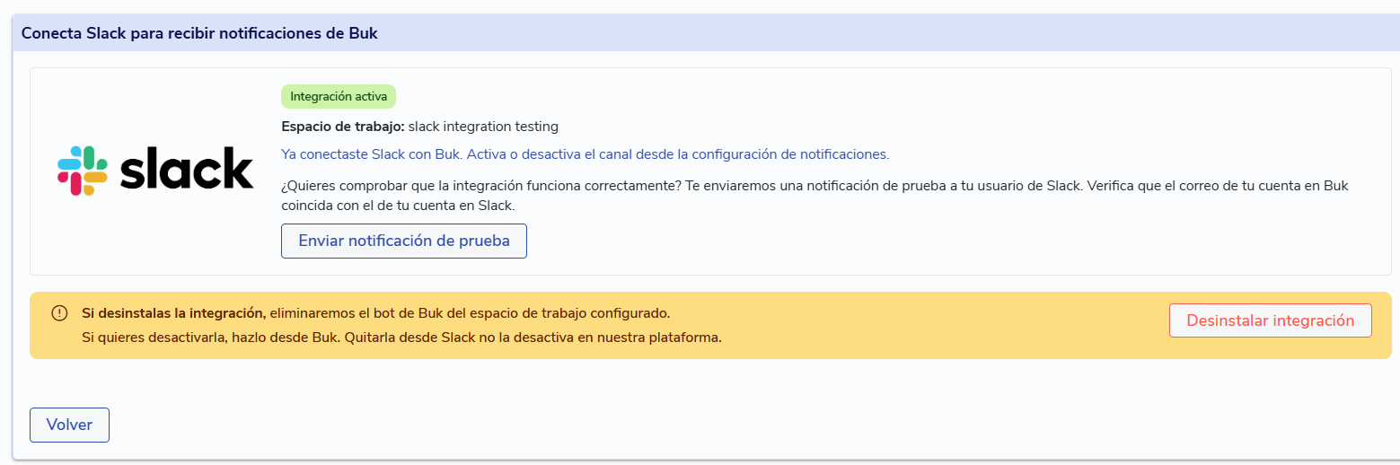
Task: Click 'configuración de notificaciones' in the blue sentence
Action: [x=790, y=154]
